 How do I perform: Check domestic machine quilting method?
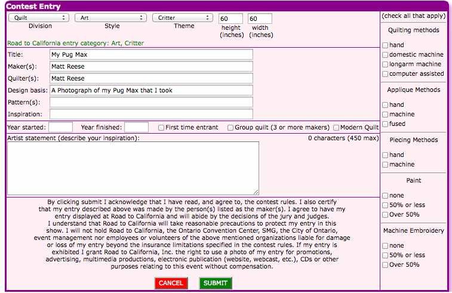(385, 55)
